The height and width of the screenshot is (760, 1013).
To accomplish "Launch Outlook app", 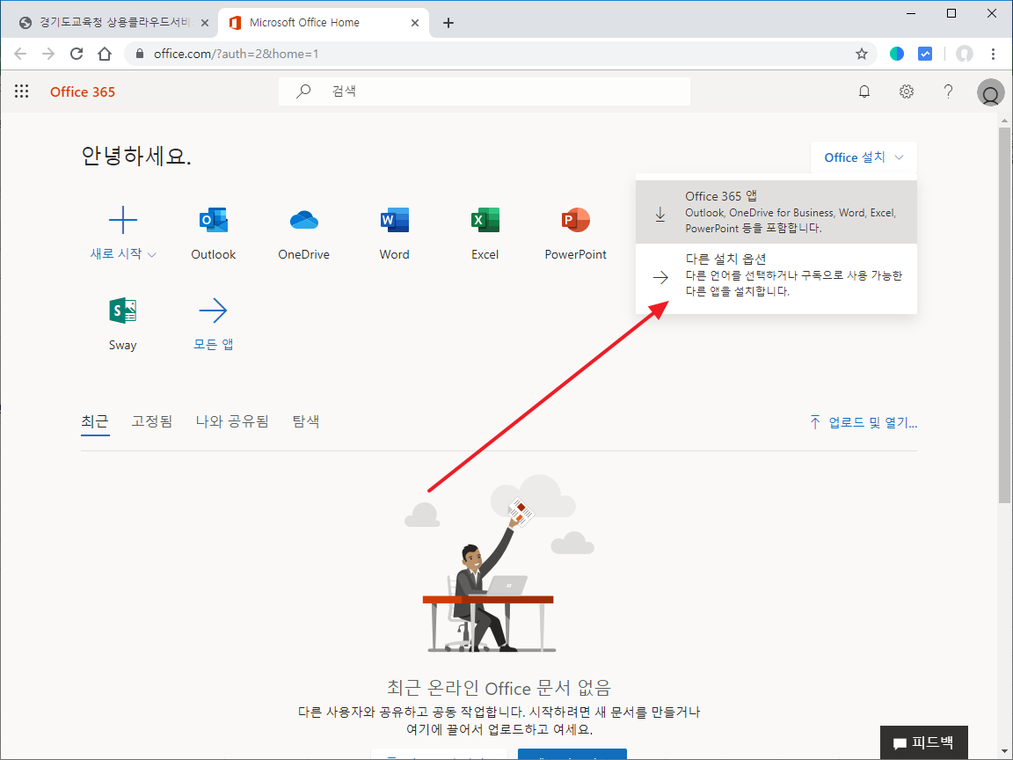I will click(x=213, y=232).
